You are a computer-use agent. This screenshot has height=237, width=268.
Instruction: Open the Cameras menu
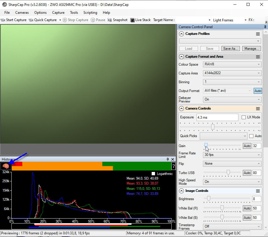(x=22, y=13)
